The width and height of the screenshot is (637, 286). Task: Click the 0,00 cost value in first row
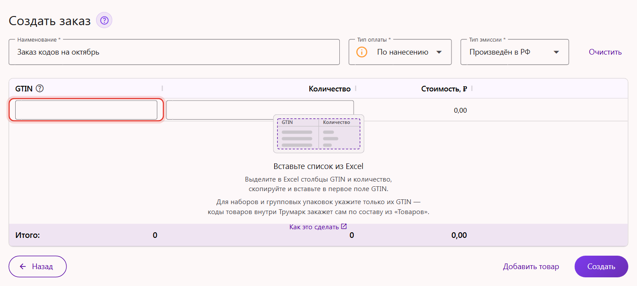coord(460,110)
